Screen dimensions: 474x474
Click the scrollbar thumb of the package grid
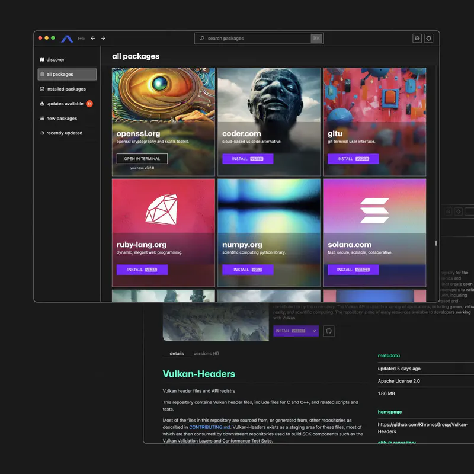pyautogui.click(x=436, y=243)
